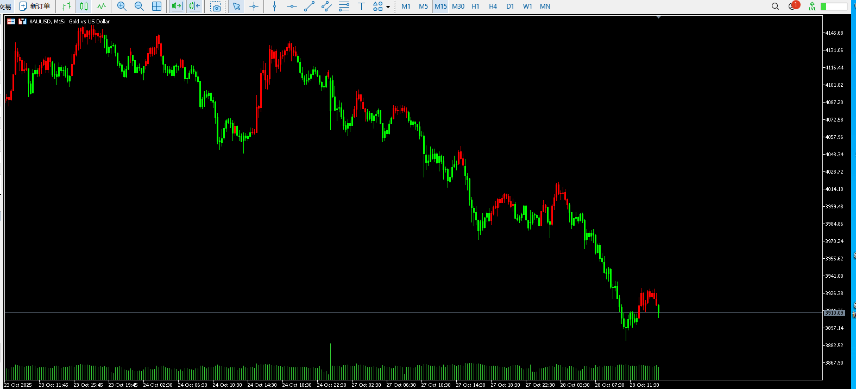Open the account notification with red badge
Screen dimensions: 856x389
pyautogui.click(x=794, y=6)
